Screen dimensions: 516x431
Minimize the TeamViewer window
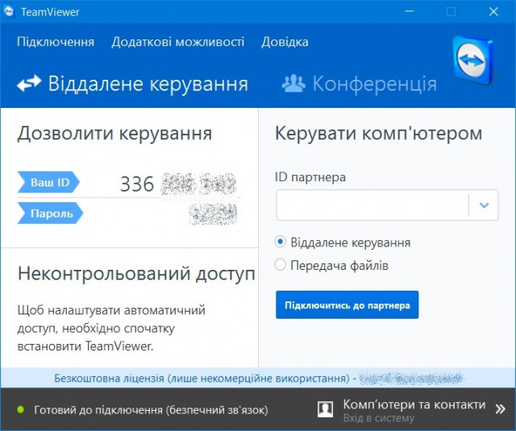click(410, 11)
